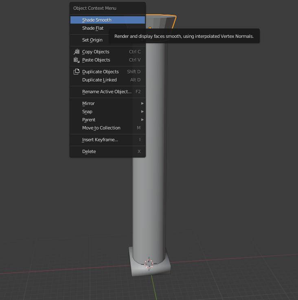Select the tall cylindrical column shaft
The width and height of the screenshot is (298, 300).
[149, 195]
